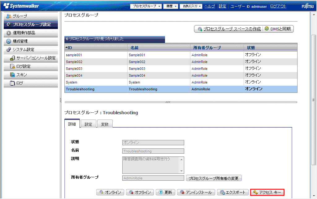Click the Systemwalker logo icon

pos(6,6)
